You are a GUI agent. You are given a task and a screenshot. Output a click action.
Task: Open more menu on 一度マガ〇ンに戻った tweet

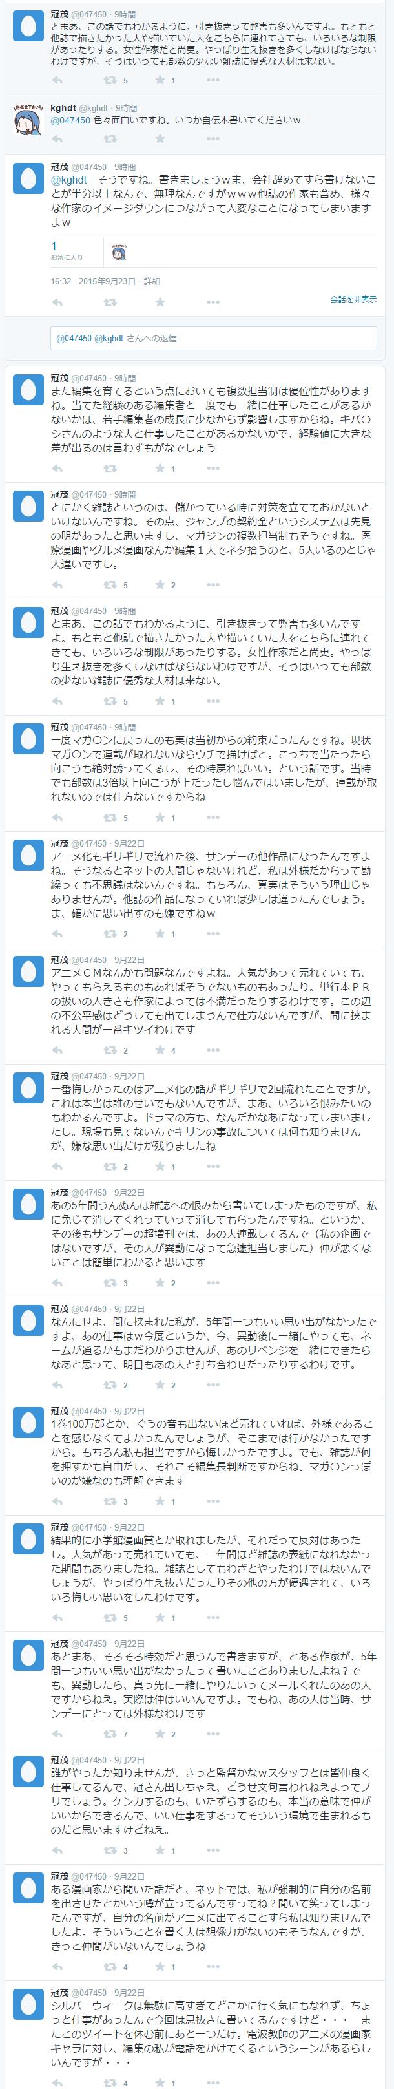[x=213, y=818]
